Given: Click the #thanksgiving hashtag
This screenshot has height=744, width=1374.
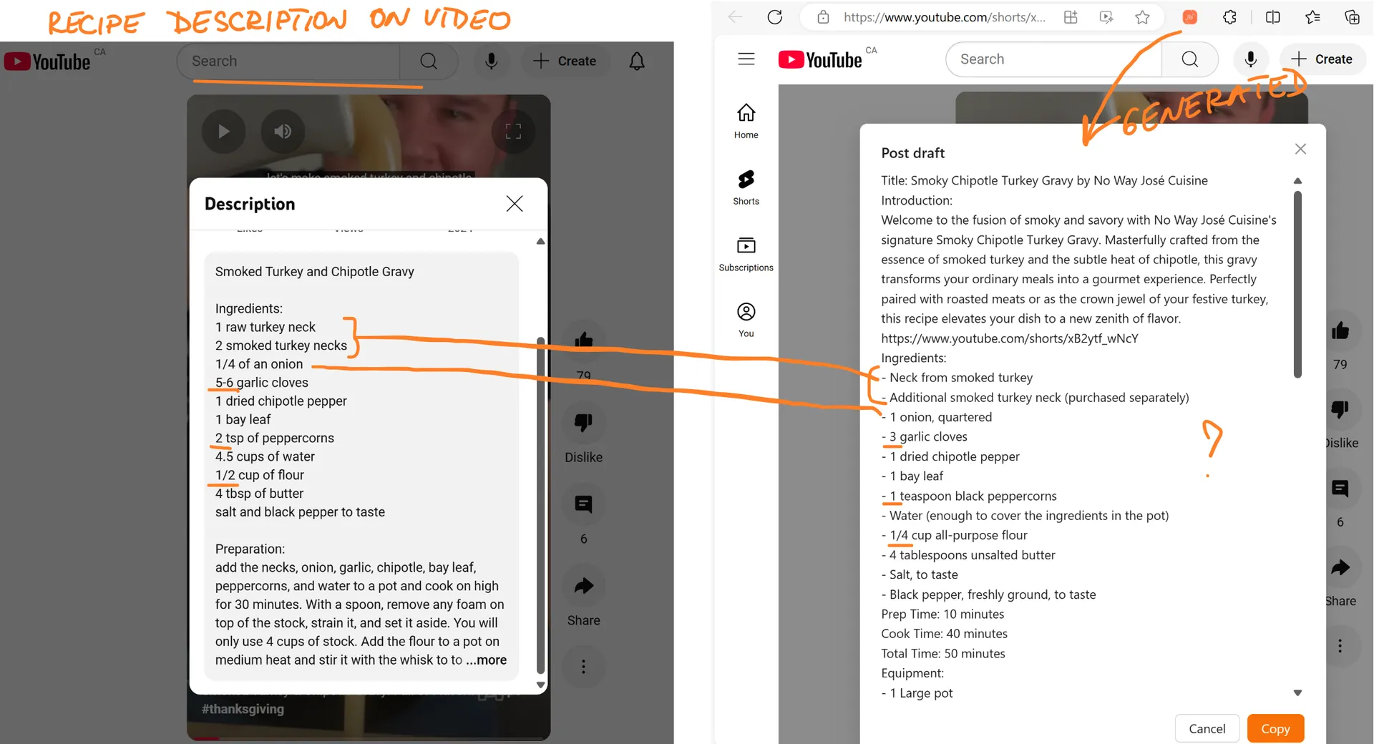Looking at the screenshot, I should coord(243,709).
